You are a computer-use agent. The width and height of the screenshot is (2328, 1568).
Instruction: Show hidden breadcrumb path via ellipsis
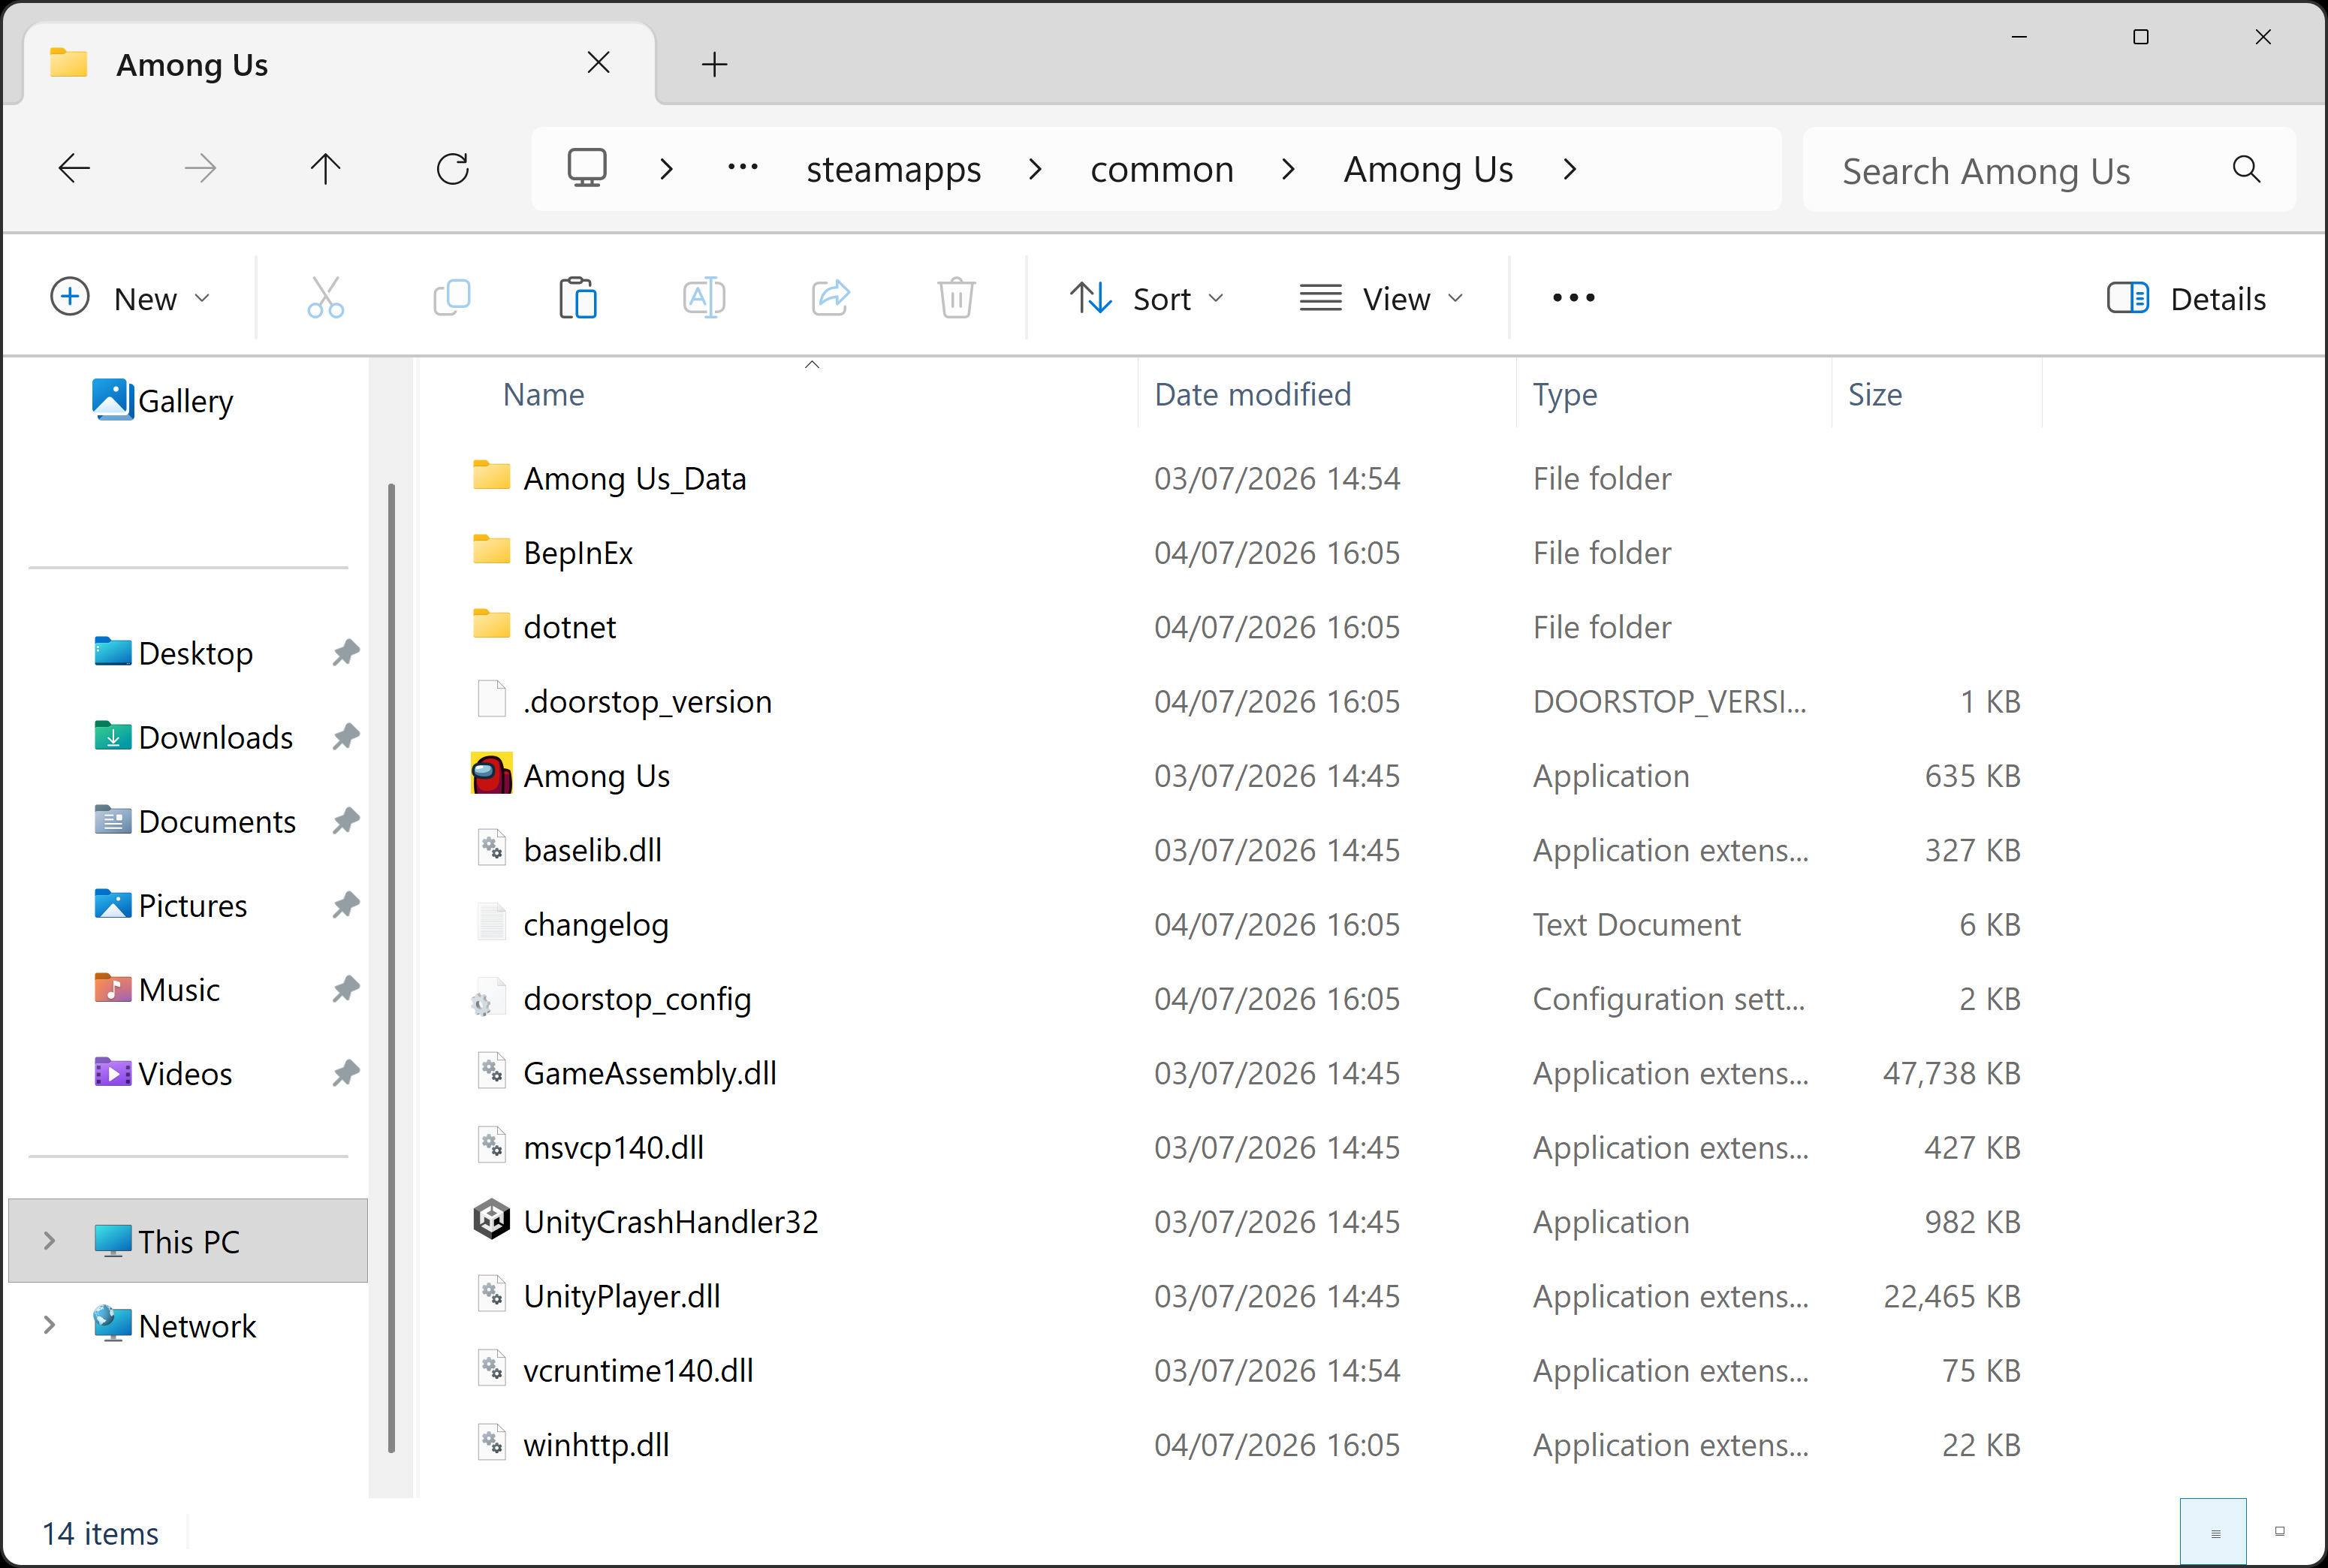[743, 167]
